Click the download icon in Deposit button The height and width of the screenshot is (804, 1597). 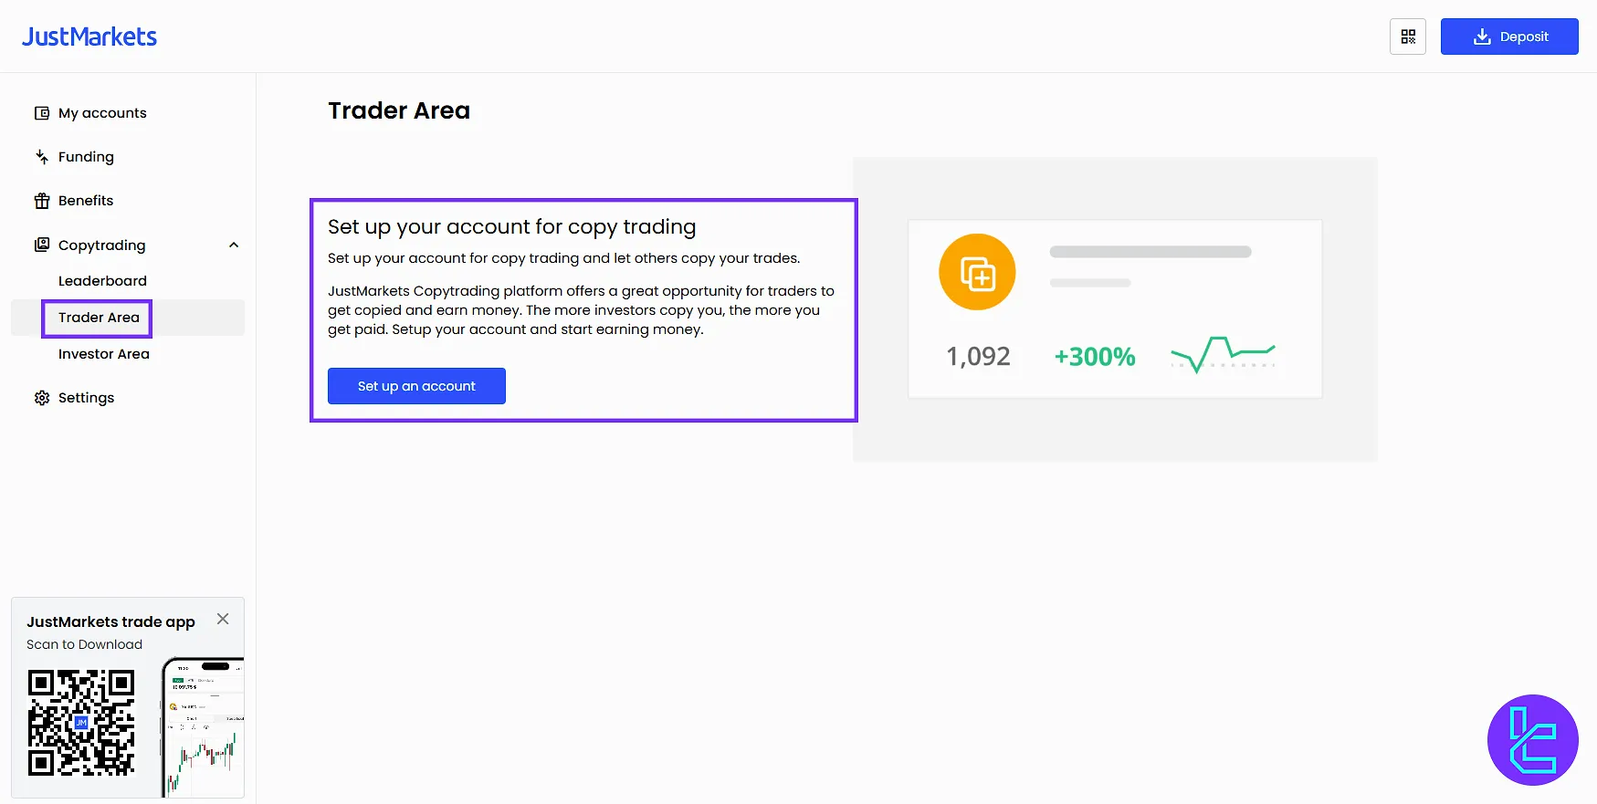point(1482,37)
